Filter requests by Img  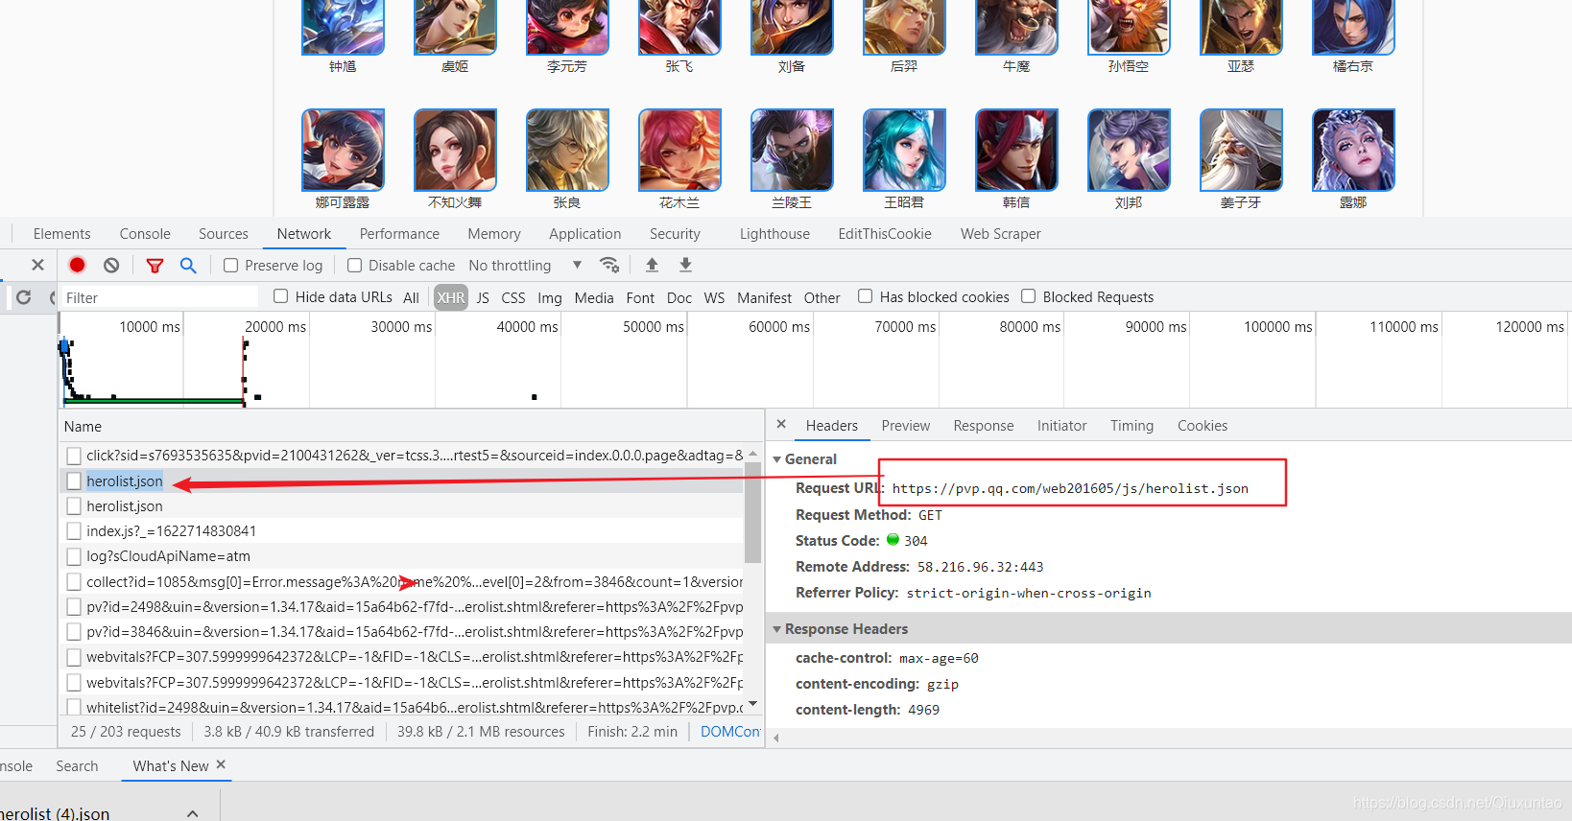(550, 297)
